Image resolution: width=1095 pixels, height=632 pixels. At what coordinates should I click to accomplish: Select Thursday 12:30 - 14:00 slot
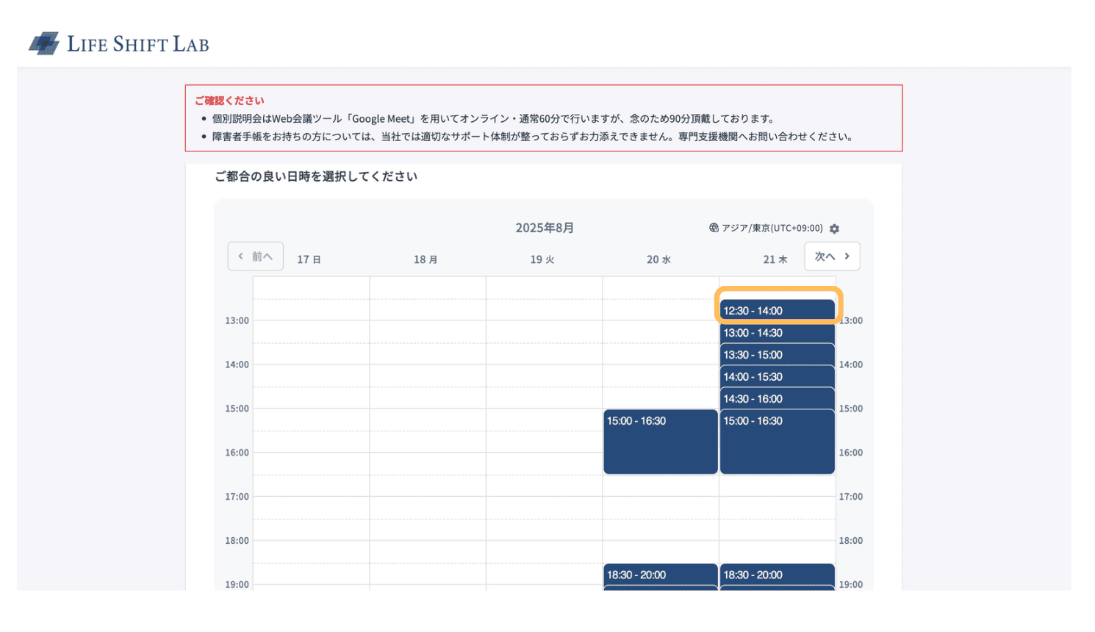778,310
